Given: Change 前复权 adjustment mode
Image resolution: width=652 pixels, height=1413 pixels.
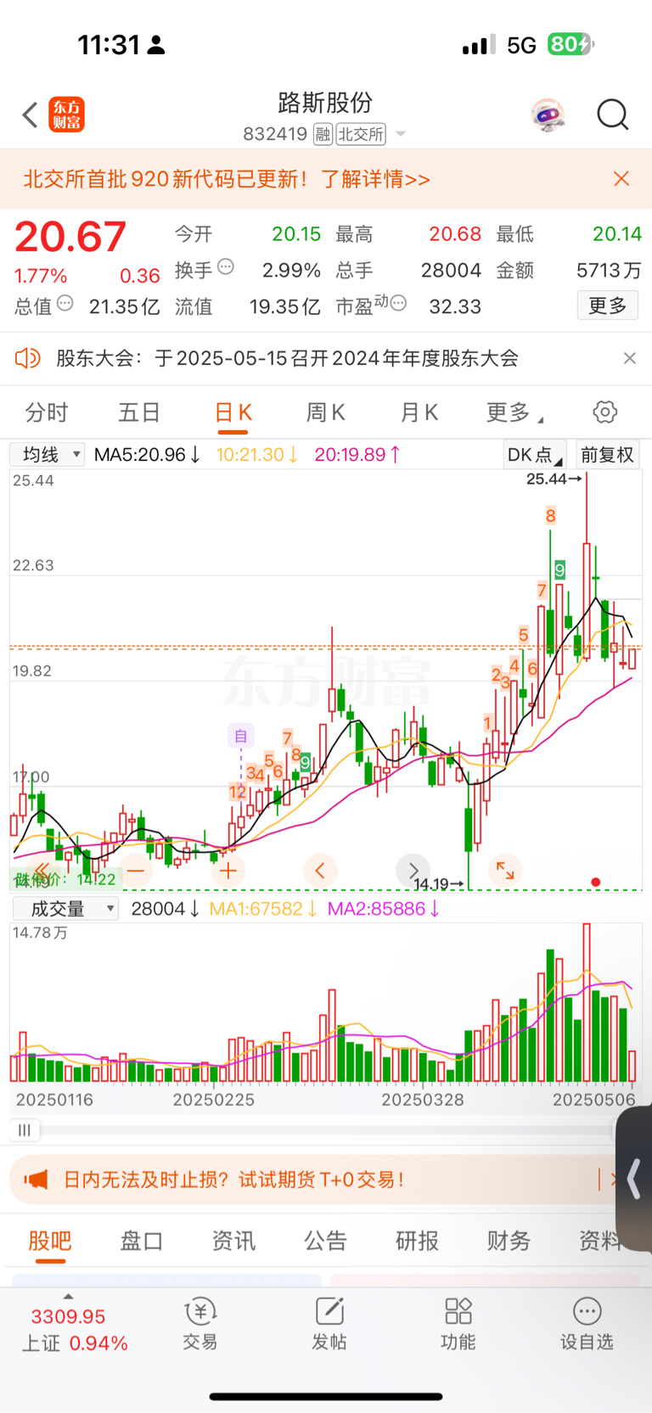Looking at the screenshot, I should [608, 455].
